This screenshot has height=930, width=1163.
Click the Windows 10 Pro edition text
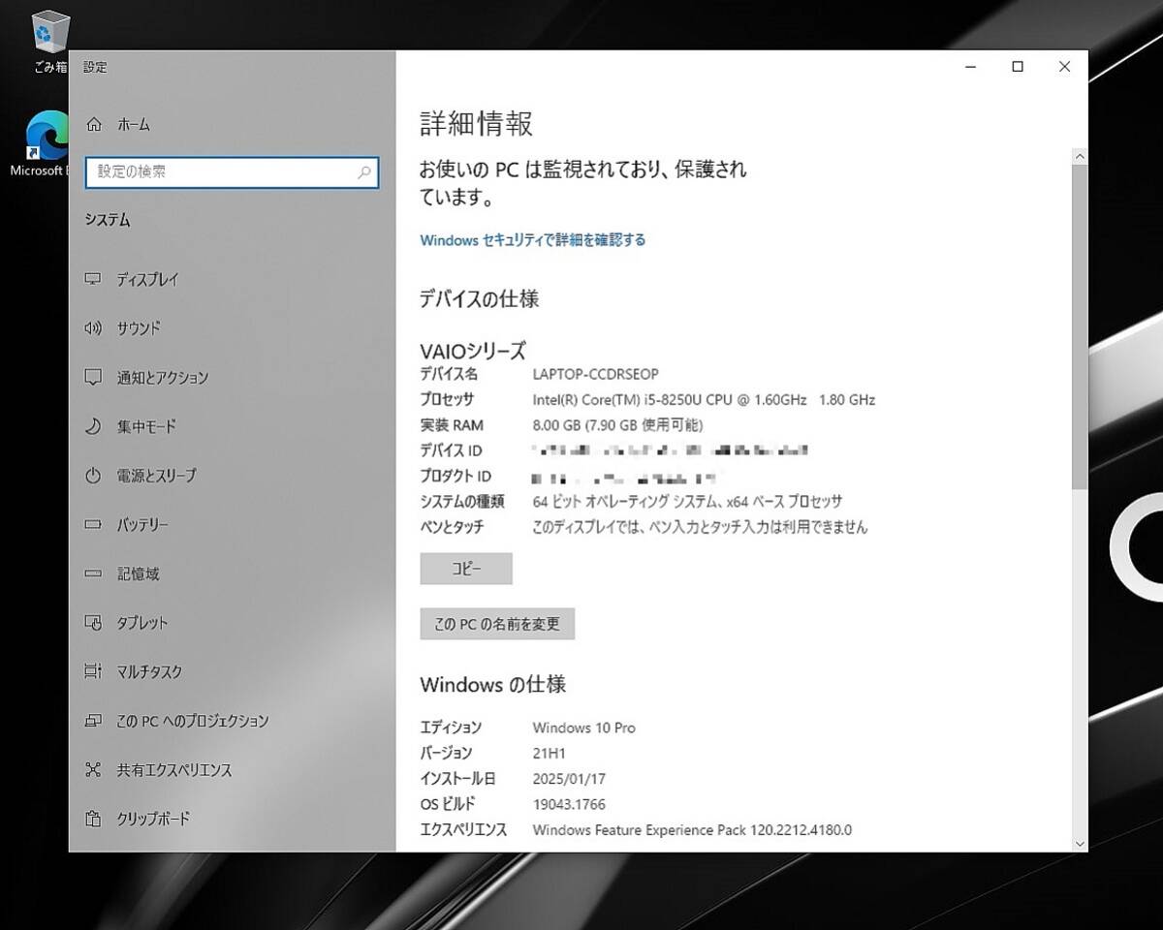(x=584, y=728)
